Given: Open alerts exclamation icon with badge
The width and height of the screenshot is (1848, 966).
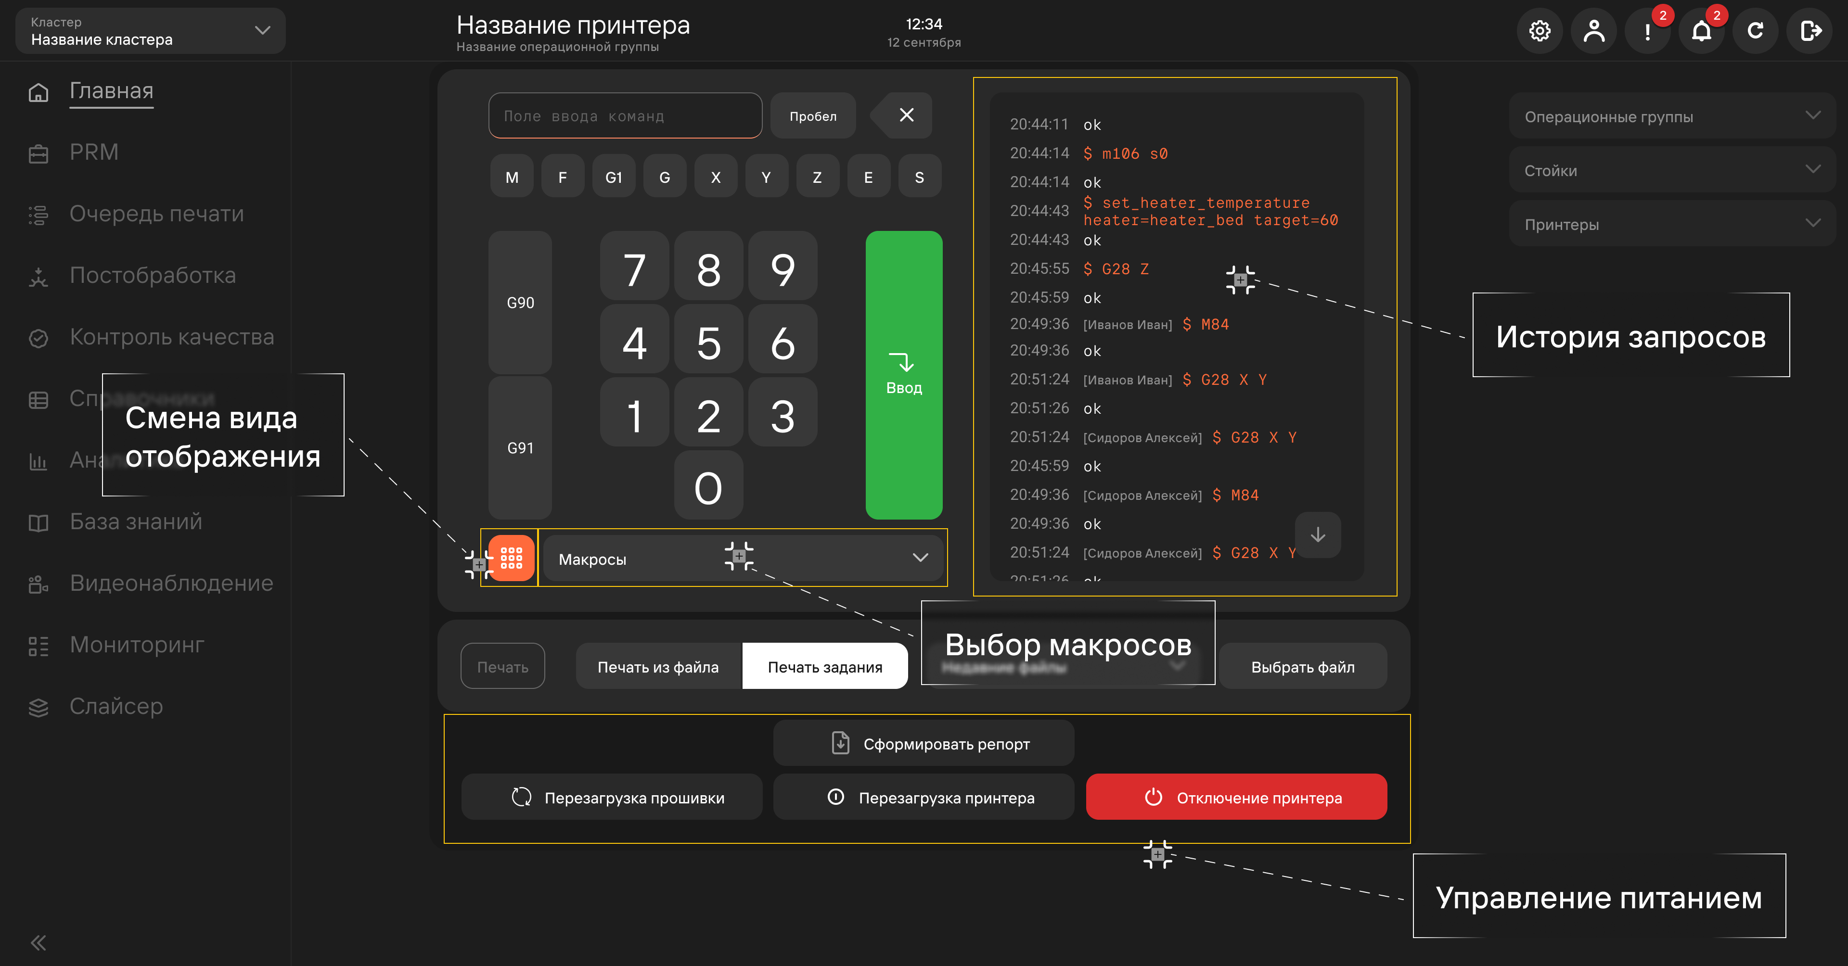Looking at the screenshot, I should [x=1648, y=31].
